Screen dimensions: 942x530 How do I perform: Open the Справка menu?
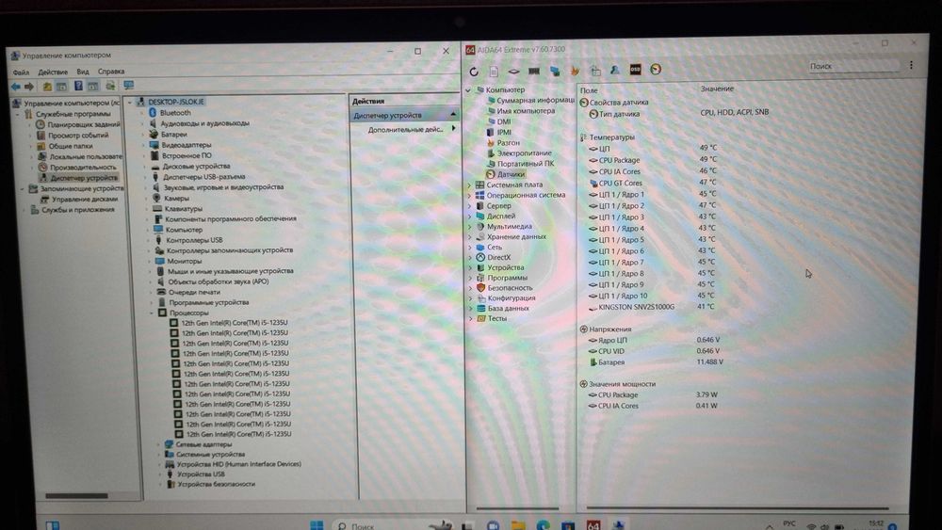[111, 71]
